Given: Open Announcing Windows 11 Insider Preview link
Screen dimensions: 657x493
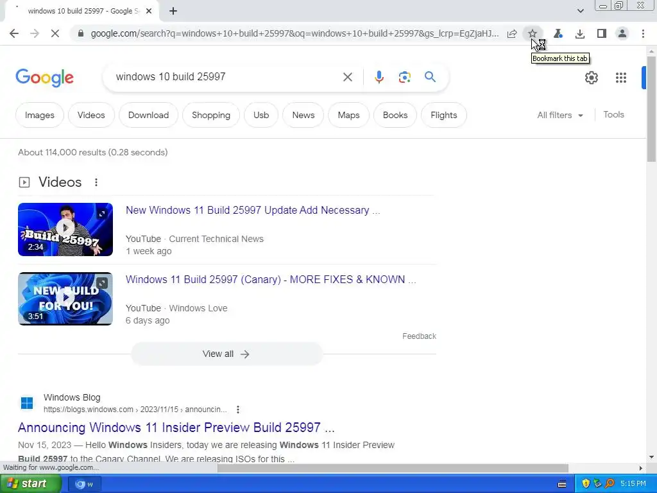Looking at the screenshot, I should coord(176,427).
